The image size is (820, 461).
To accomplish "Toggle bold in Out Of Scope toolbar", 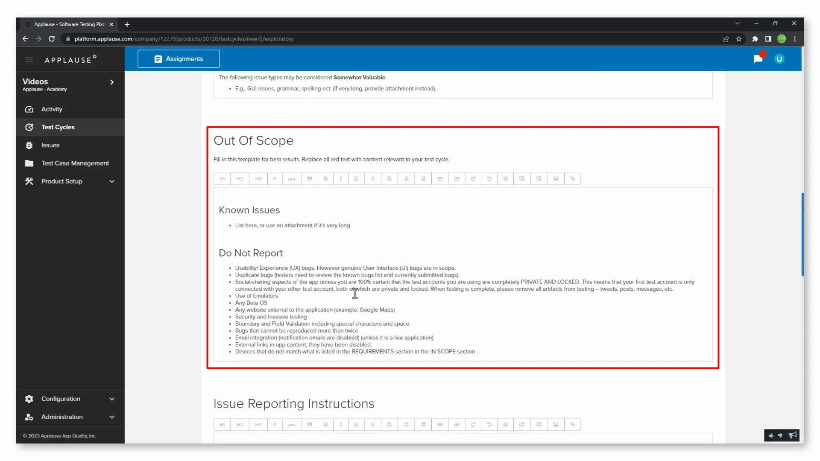I will pos(325,179).
